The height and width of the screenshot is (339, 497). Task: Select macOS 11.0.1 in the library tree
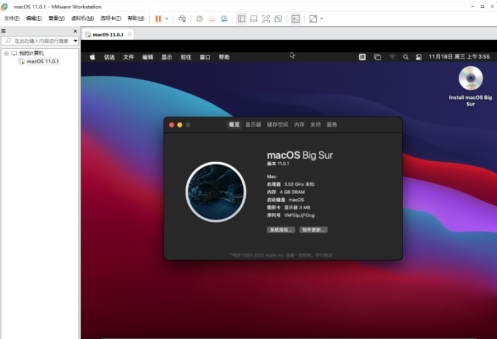point(43,61)
